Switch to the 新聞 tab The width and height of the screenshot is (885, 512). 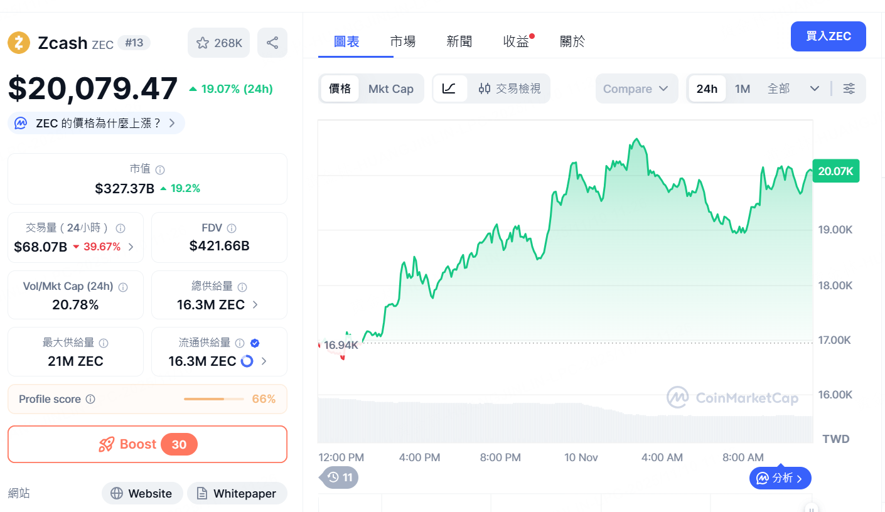(459, 41)
